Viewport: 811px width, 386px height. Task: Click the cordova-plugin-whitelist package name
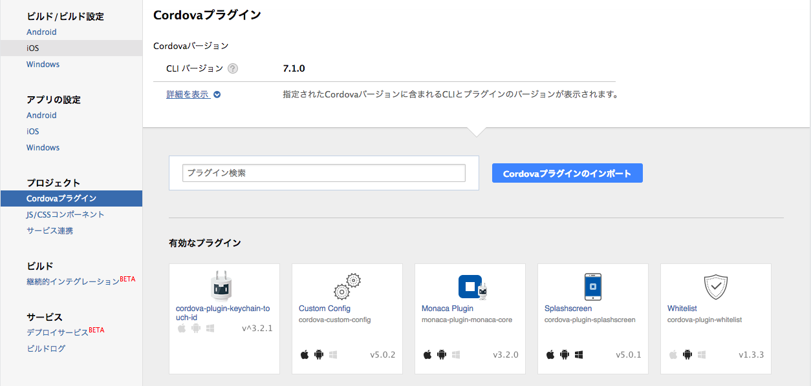pyautogui.click(x=705, y=320)
